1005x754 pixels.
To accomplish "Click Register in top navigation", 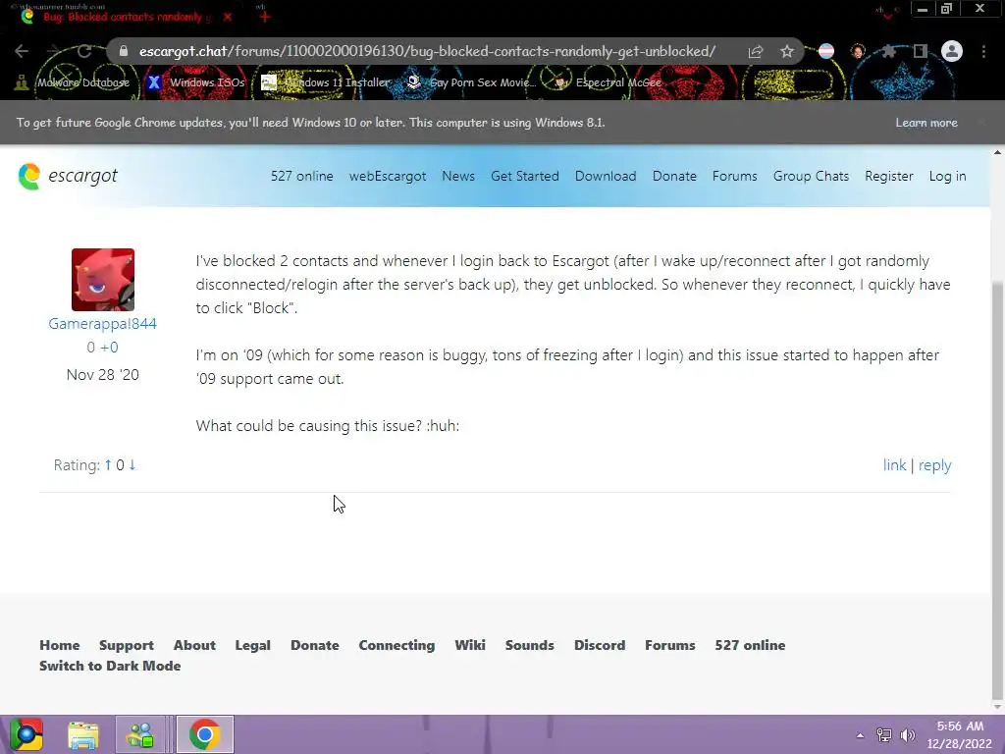I will [x=889, y=177].
